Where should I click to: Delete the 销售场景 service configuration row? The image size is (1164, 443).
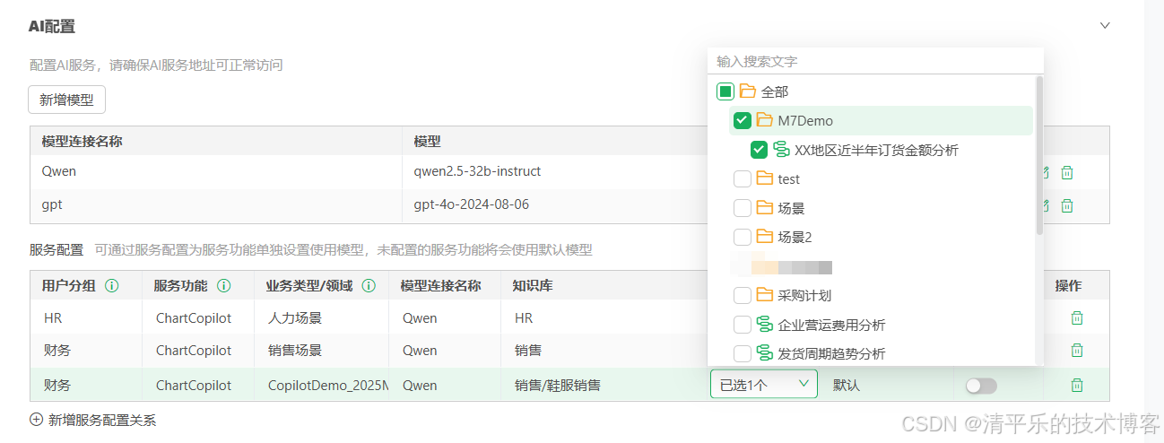click(1077, 350)
